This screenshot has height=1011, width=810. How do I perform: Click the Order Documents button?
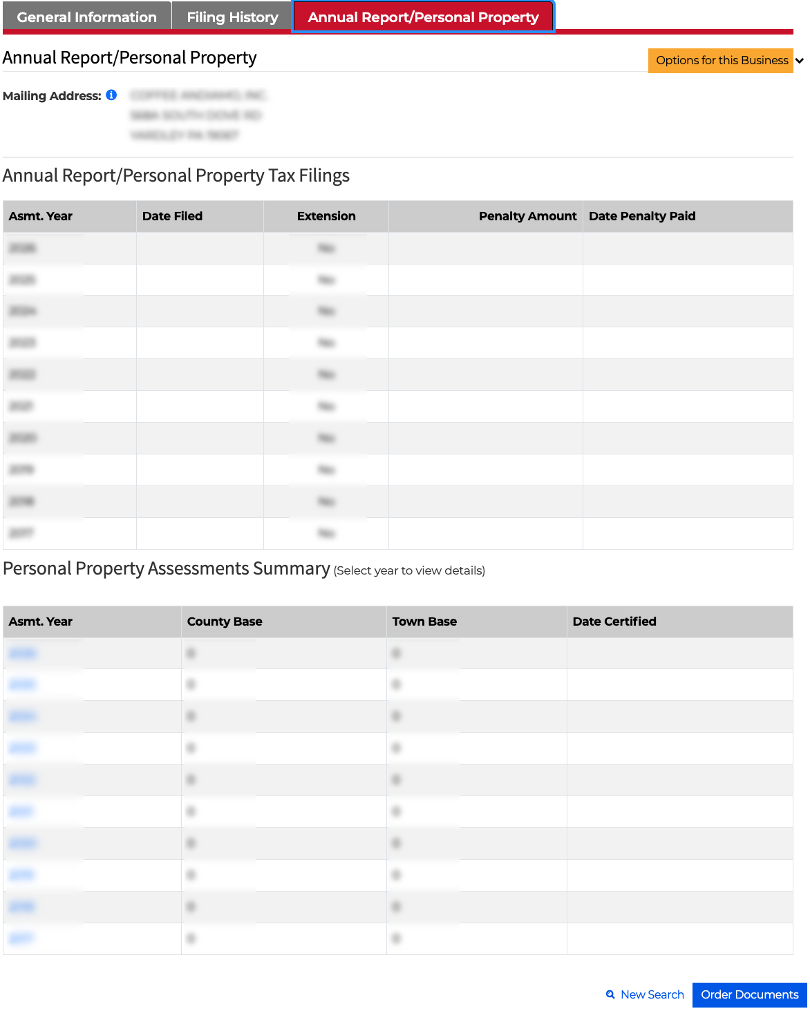[x=750, y=994]
